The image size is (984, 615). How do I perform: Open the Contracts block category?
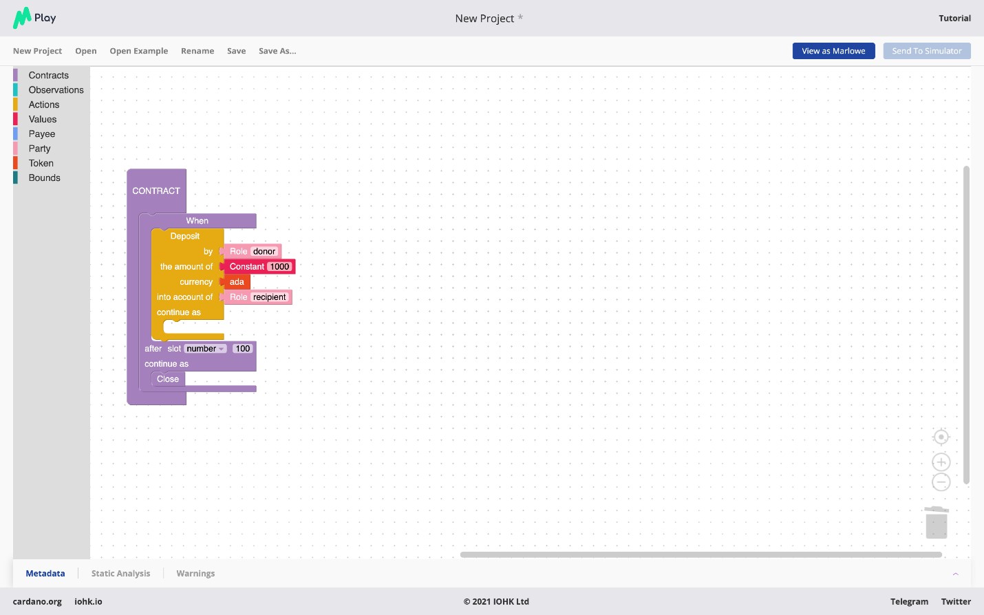(49, 75)
